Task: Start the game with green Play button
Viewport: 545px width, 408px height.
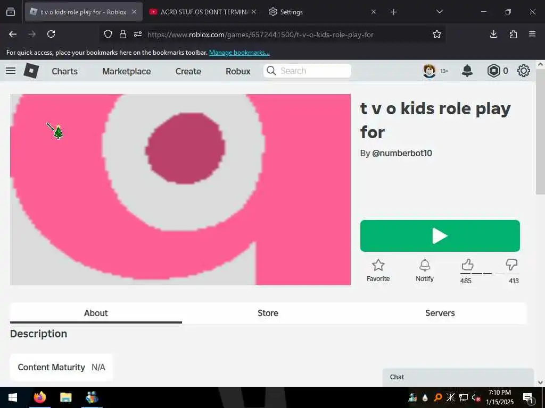Action: [x=440, y=236]
